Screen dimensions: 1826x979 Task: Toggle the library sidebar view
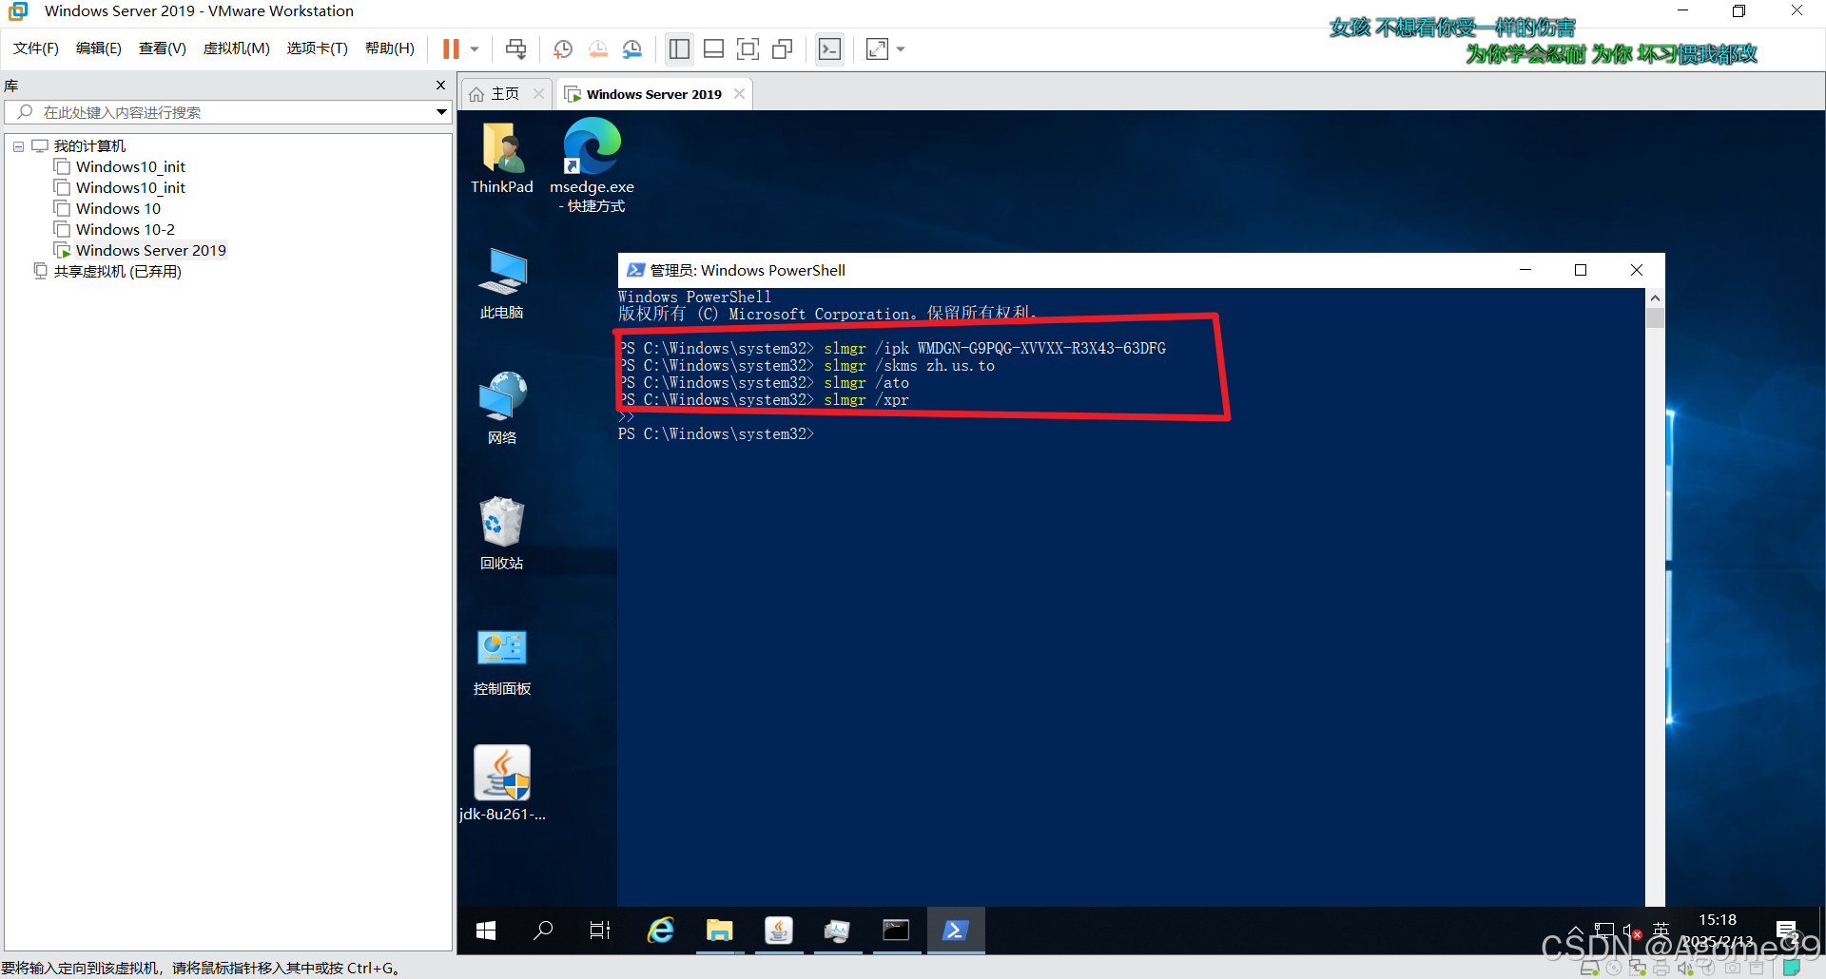point(679,49)
